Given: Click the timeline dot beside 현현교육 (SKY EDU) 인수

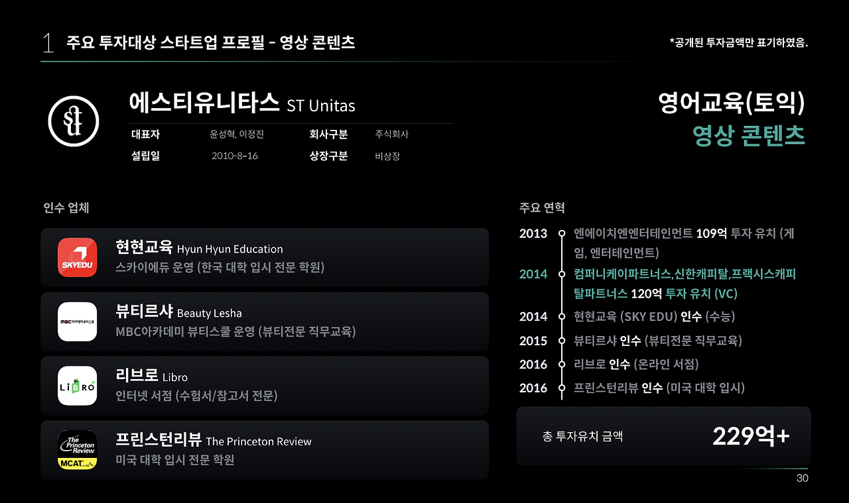Looking at the screenshot, I should pyautogui.click(x=562, y=317).
